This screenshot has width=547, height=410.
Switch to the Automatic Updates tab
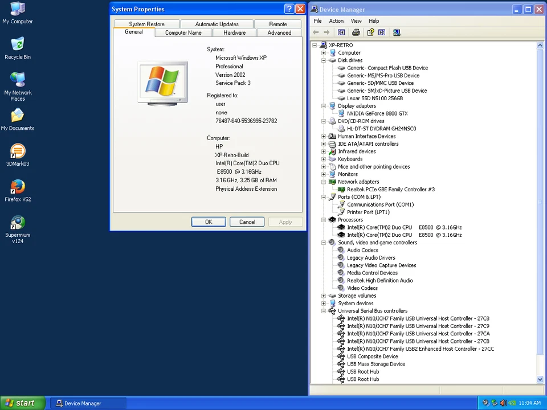pyautogui.click(x=217, y=24)
